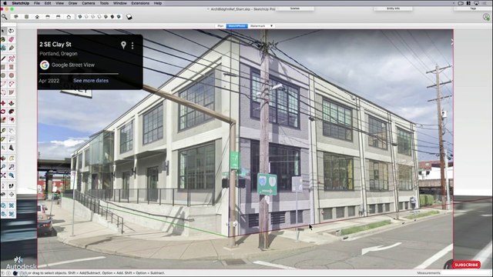The width and height of the screenshot is (493, 277).
Task: Enable Shaded With Textures style
Action: (112, 17)
